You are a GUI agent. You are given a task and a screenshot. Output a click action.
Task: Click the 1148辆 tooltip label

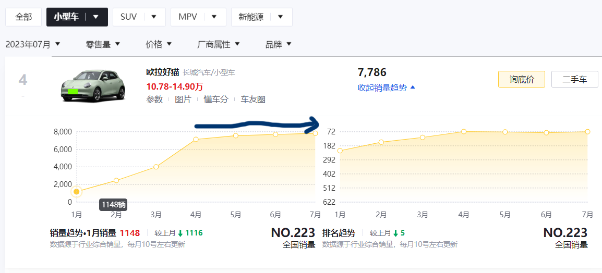click(113, 204)
